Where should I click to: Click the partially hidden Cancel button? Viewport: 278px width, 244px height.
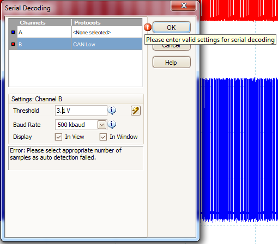172,47
